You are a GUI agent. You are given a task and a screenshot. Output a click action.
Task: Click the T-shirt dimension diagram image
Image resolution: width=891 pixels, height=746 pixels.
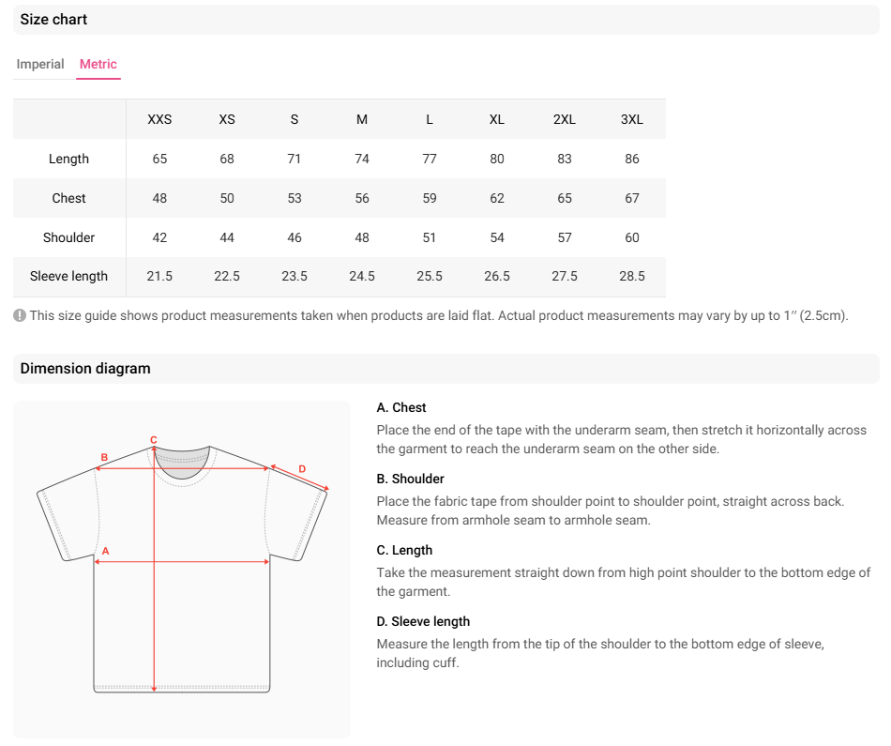[x=182, y=570]
